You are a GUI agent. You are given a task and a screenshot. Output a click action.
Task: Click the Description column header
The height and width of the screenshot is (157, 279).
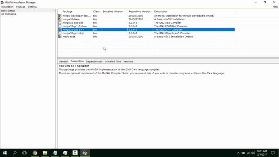pyautogui.click(x=161, y=11)
